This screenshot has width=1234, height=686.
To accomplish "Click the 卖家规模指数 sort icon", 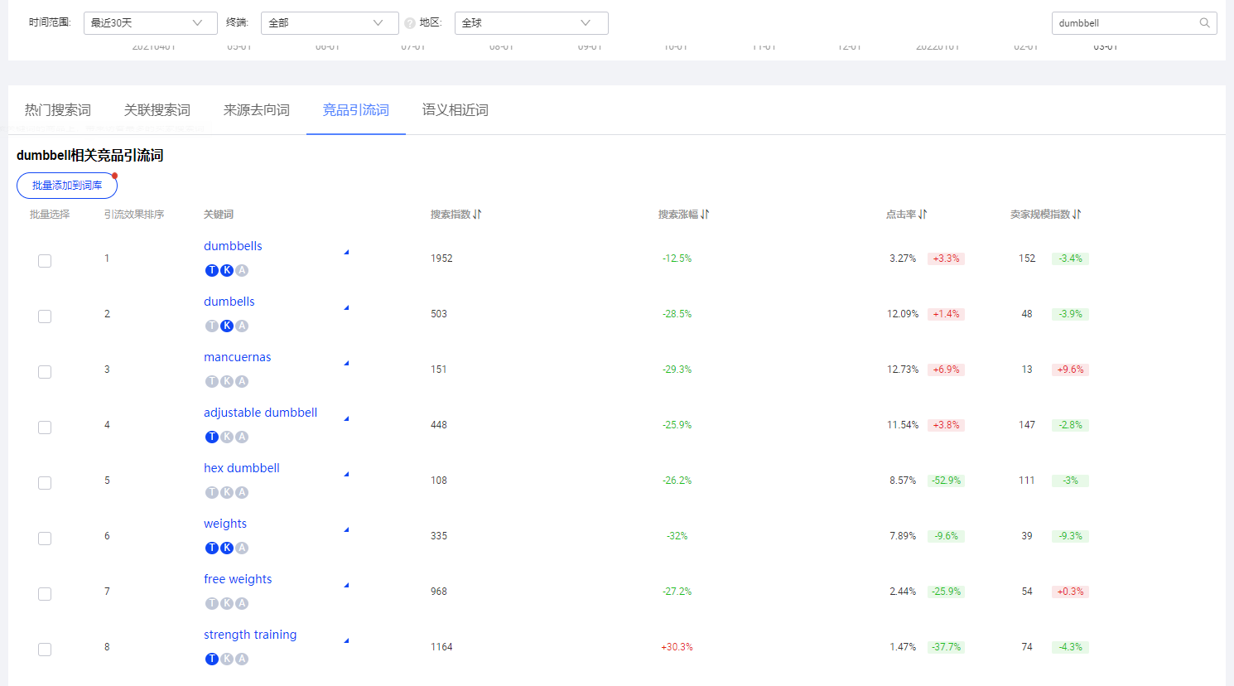I will [1077, 215].
